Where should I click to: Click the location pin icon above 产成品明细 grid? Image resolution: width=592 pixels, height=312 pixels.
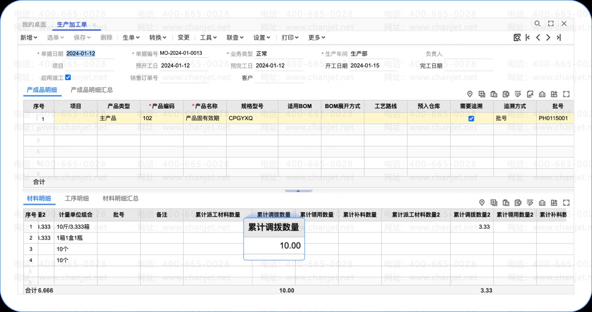tap(470, 94)
